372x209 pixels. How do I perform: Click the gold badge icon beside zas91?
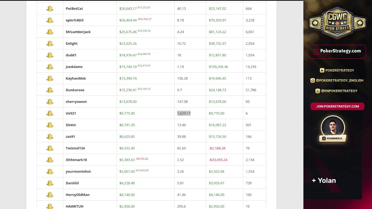[x=50, y=136]
